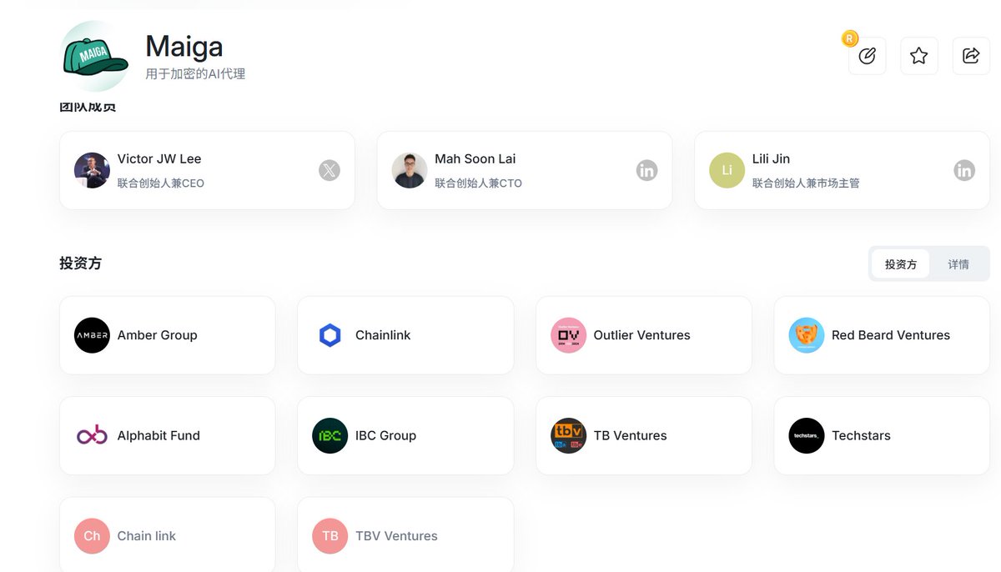The width and height of the screenshot is (1001, 572).
Task: Favorite Maiga with the star icon
Action: click(918, 56)
